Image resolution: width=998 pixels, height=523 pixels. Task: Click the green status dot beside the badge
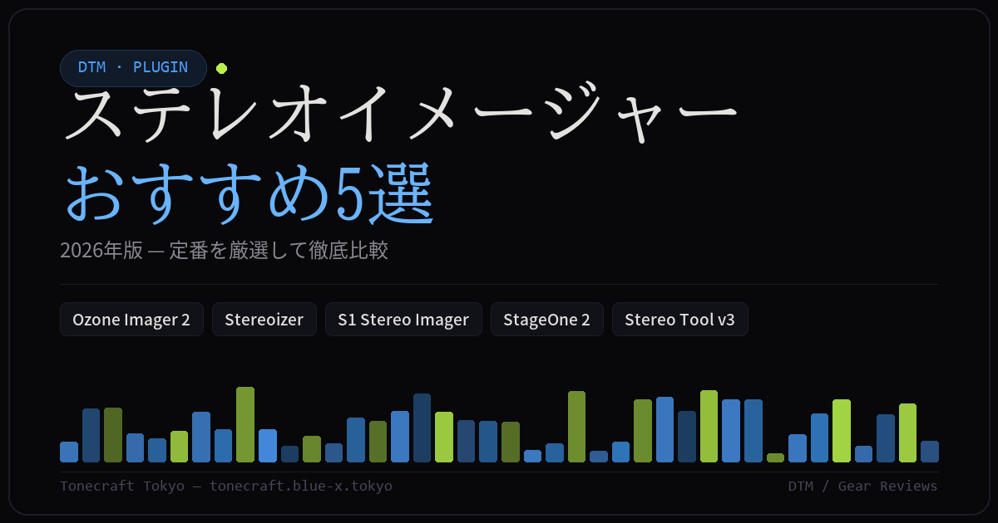(221, 68)
